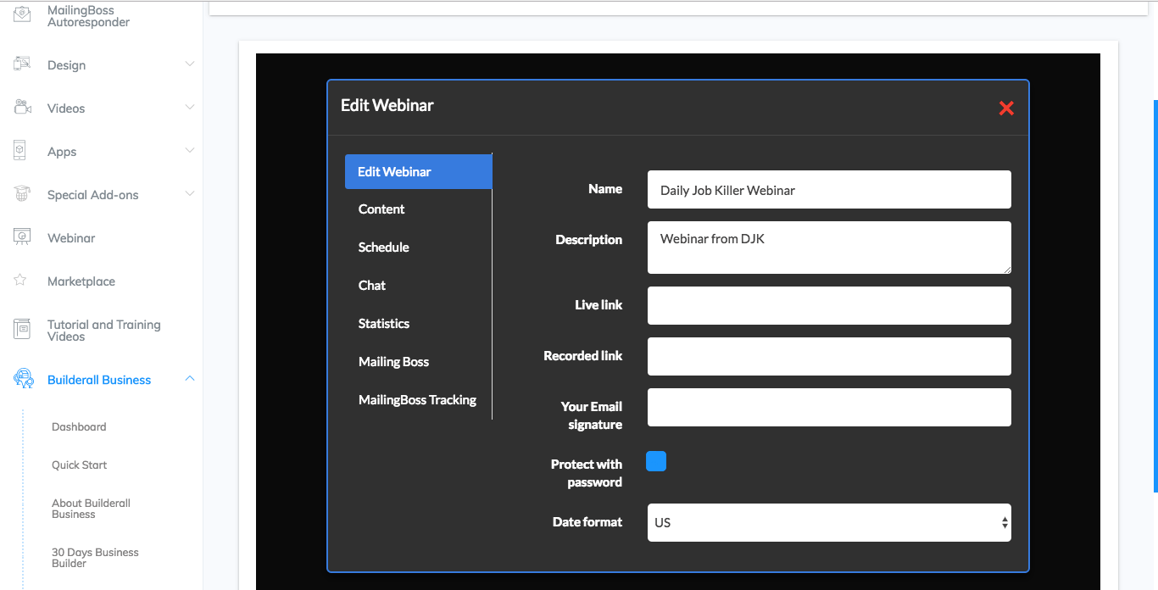Go to Marketplace in sidebar
Screen dimensions: 1158x590
click(x=81, y=281)
